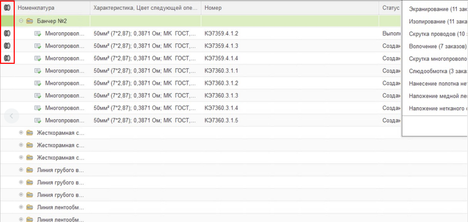Click the Банчер №2 folder icon

point(30,21)
